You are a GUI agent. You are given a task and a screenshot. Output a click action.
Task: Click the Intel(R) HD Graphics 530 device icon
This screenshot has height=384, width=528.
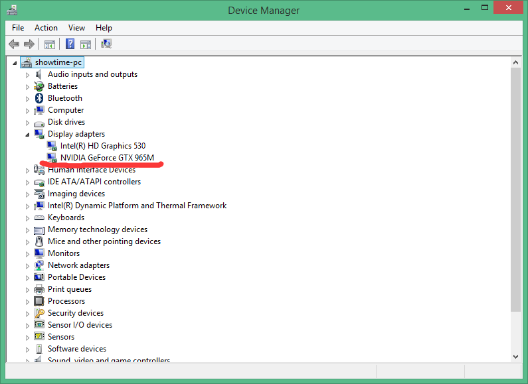point(52,146)
